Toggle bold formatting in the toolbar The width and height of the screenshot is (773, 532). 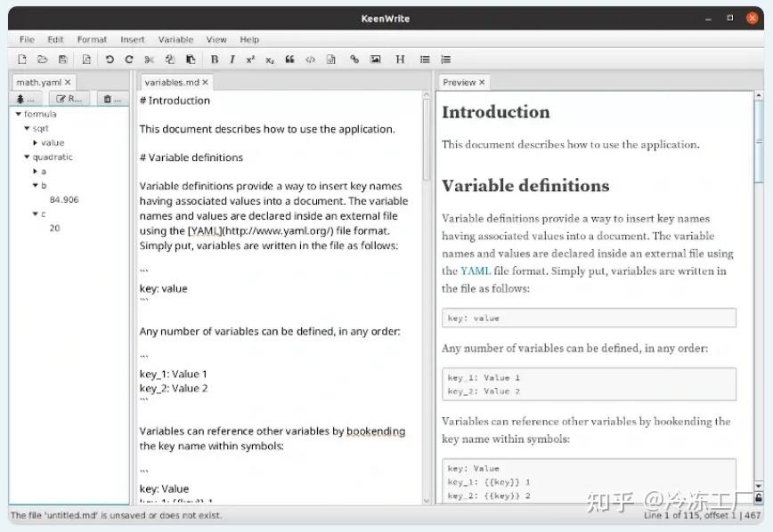click(x=215, y=59)
